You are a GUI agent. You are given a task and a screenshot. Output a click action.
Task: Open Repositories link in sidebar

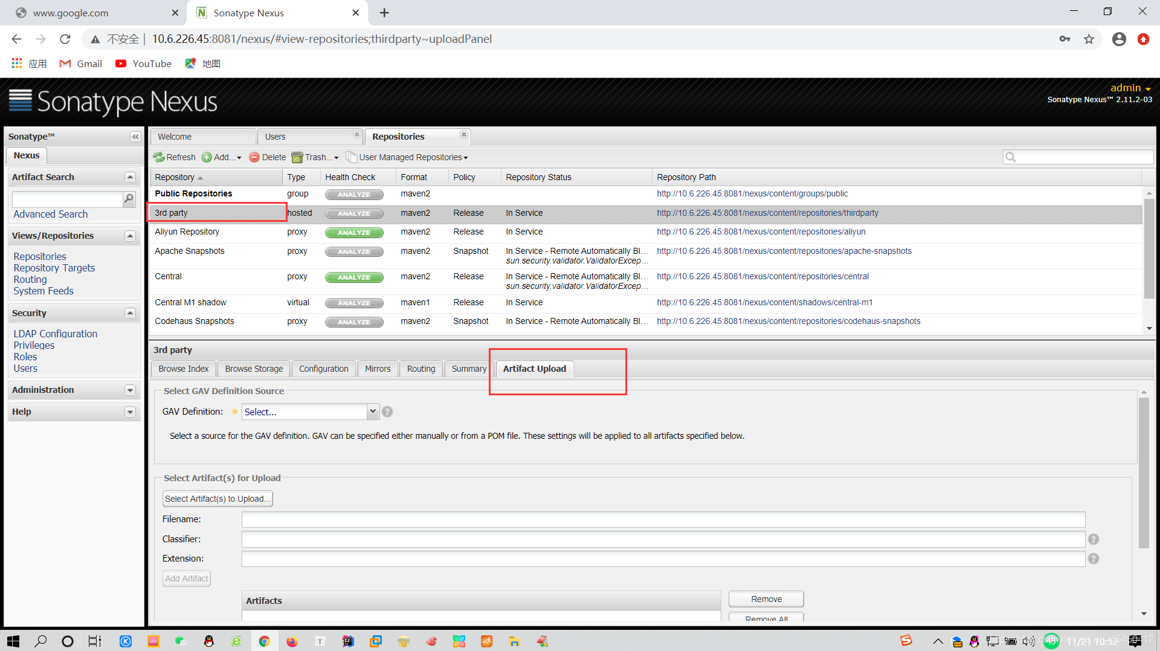pyautogui.click(x=40, y=256)
